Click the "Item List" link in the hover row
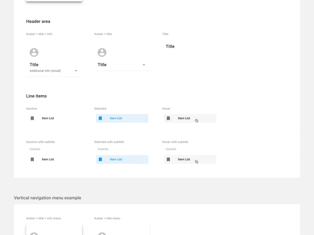 pos(184,118)
